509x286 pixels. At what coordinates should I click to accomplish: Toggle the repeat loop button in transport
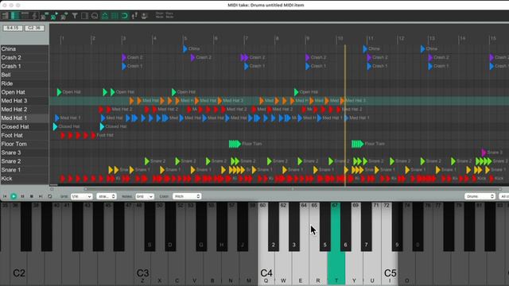[49, 196]
